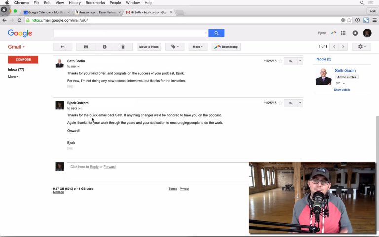This screenshot has height=237, width=379.
Task: Open macOS Spotlight search icon
Action: (362, 3)
